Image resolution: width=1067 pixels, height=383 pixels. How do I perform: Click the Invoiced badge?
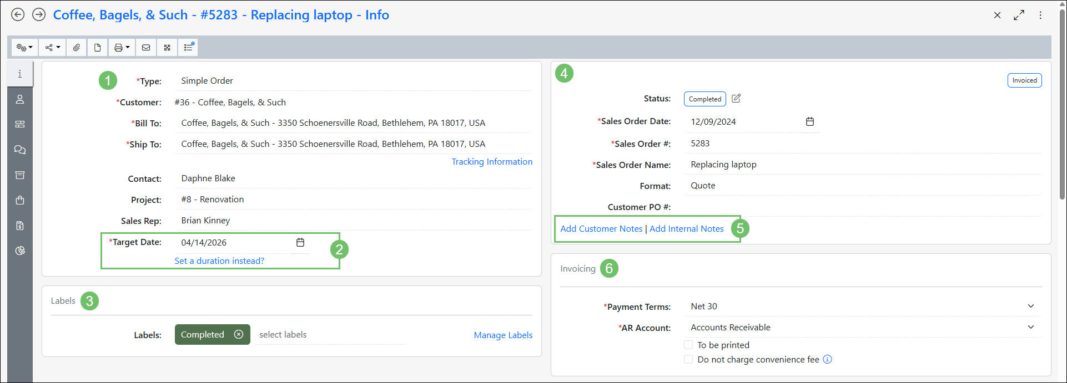point(1025,80)
